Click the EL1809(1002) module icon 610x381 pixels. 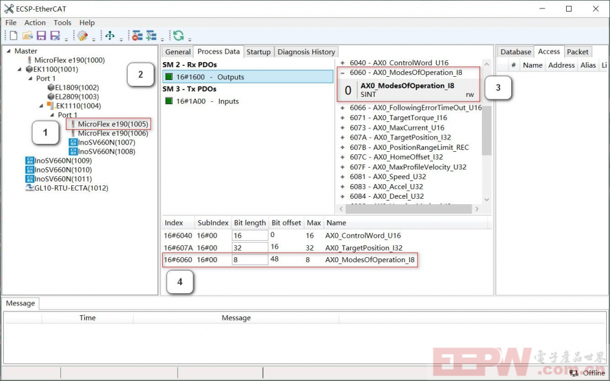[x=51, y=87]
